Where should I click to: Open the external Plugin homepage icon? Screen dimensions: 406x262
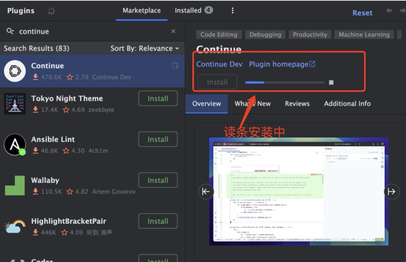tap(312, 64)
